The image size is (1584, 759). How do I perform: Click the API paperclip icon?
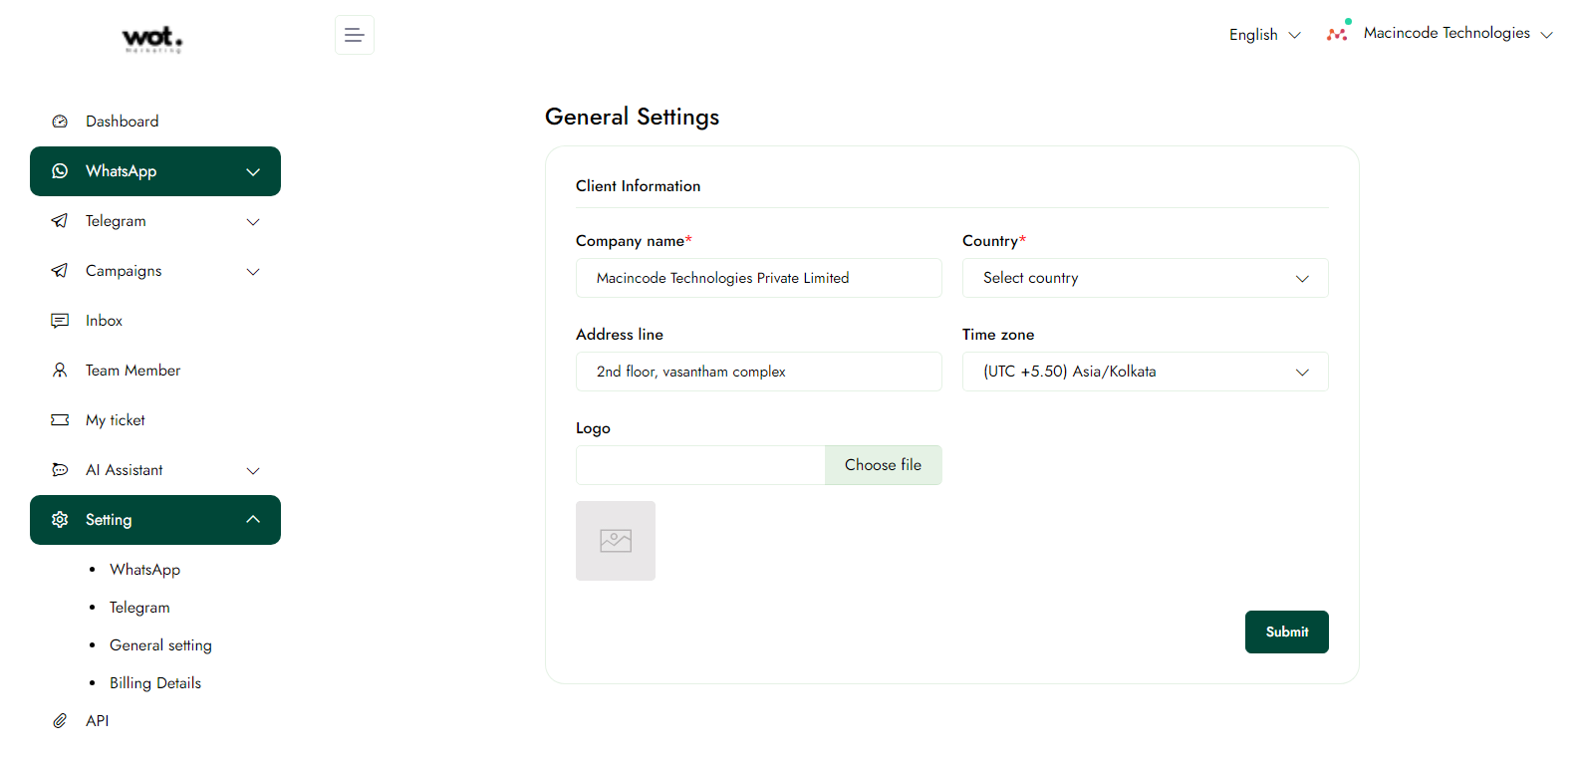click(x=60, y=721)
